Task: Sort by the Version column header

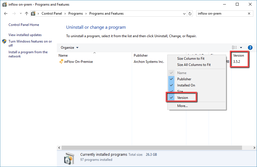Action: coord(238,55)
